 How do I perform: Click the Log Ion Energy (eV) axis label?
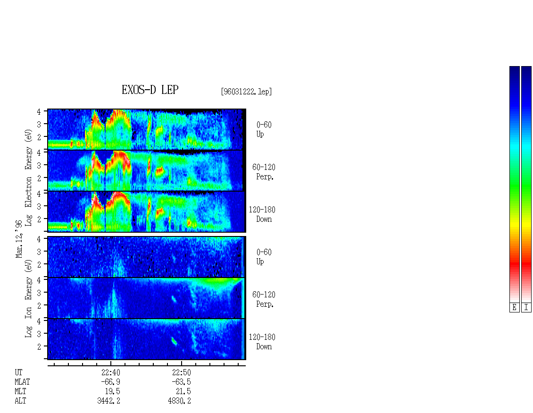[28, 299]
